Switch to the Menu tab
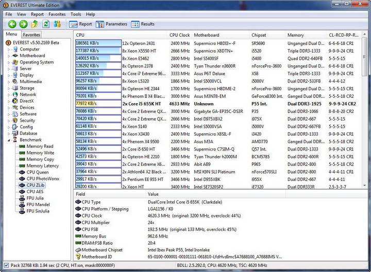The width and height of the screenshot is (371, 272). 11,35
